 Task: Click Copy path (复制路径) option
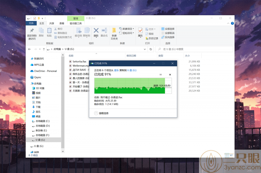click(x=61, y=33)
